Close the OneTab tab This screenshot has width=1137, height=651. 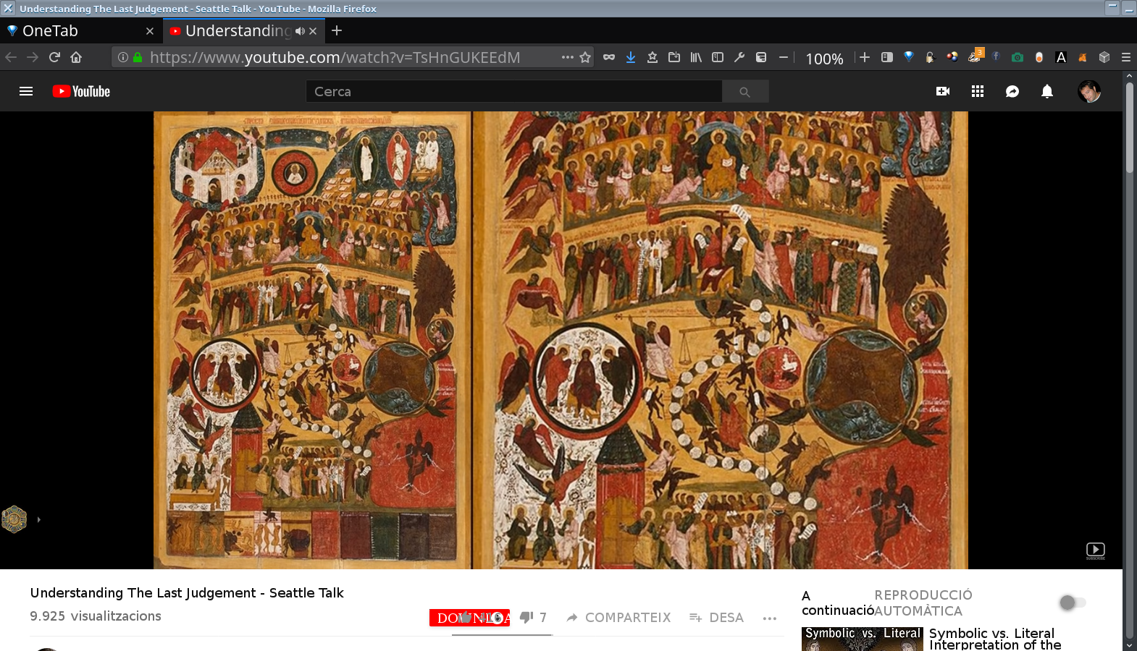coord(150,31)
